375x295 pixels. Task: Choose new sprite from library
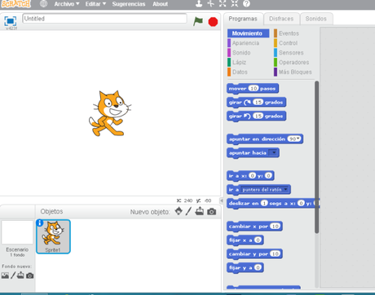point(179,211)
